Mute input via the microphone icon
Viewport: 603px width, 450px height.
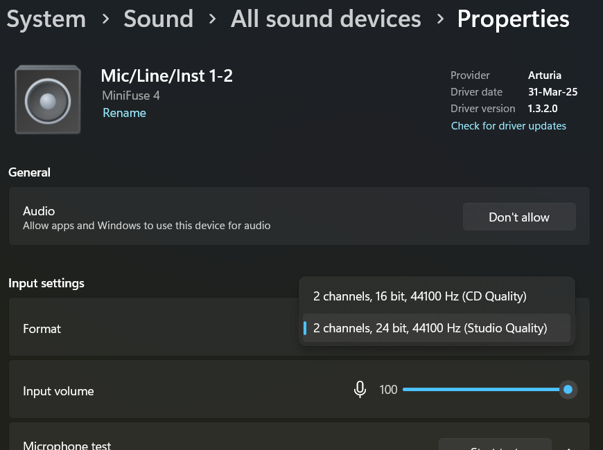(x=360, y=390)
